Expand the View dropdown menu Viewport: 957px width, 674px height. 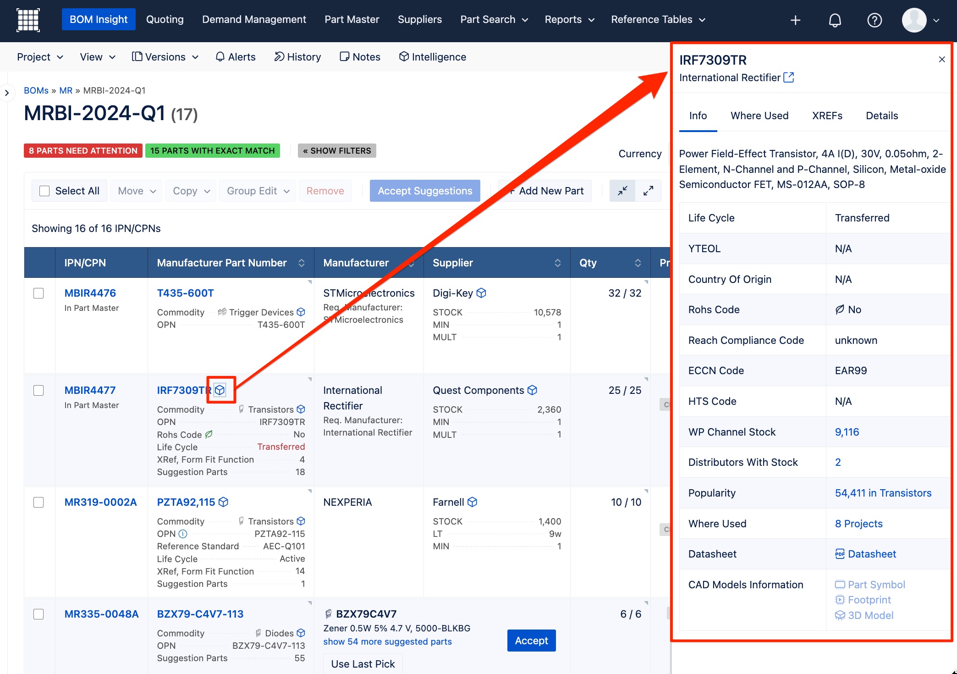pyautogui.click(x=98, y=57)
